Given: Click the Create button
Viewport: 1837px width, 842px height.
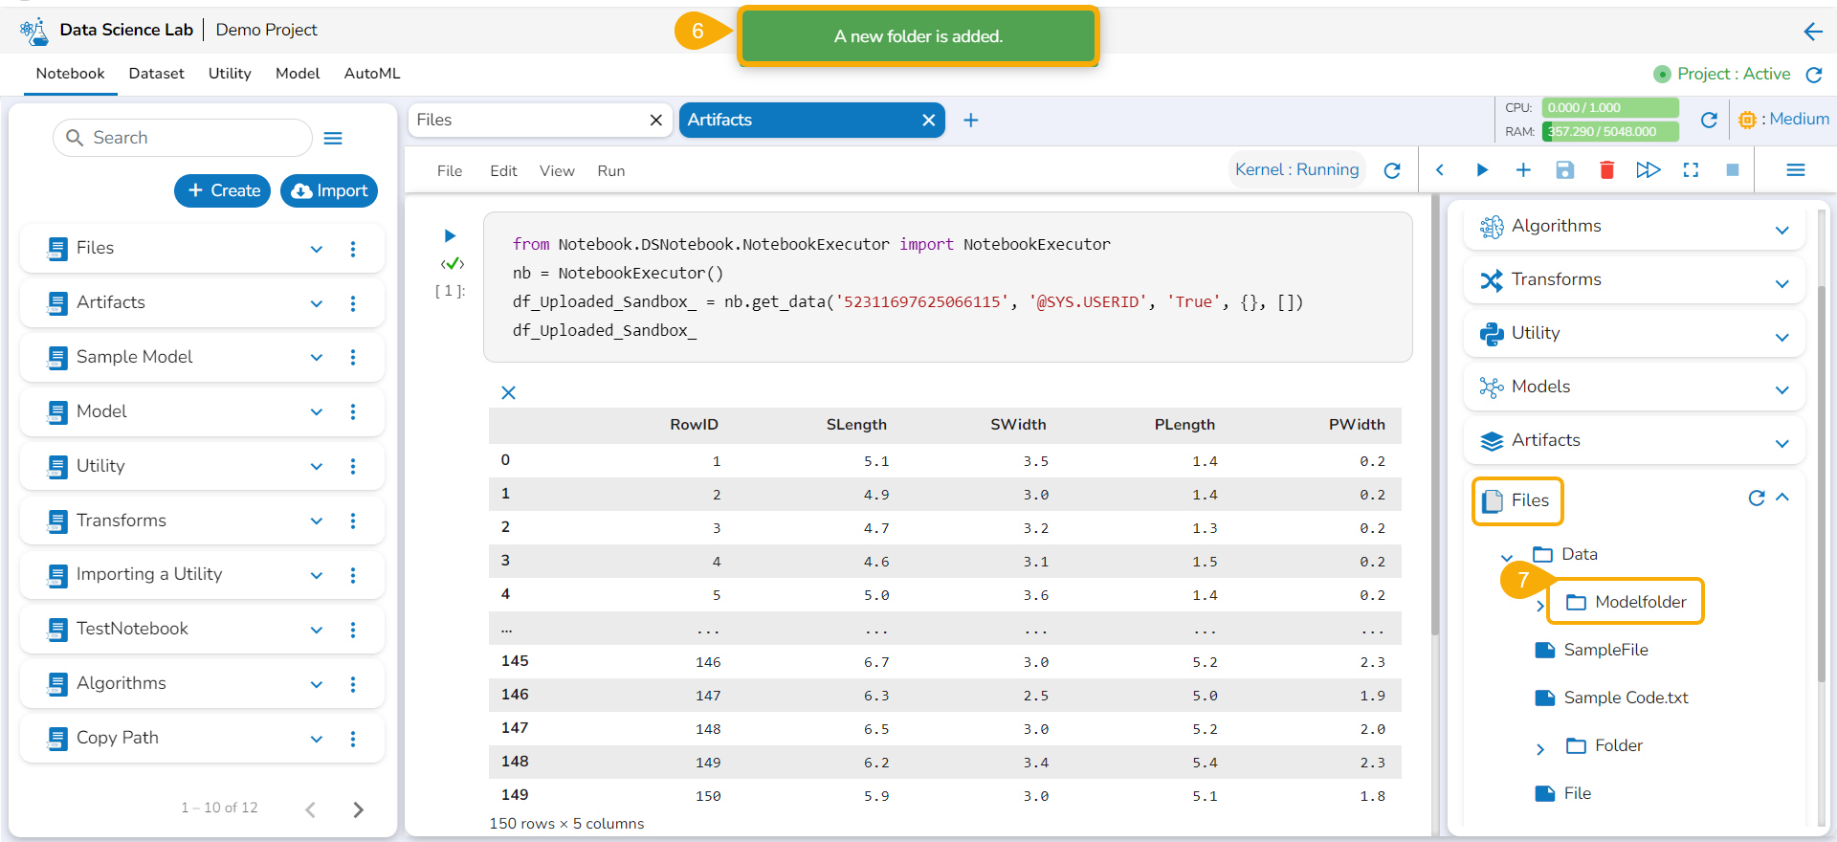Looking at the screenshot, I should point(223,190).
